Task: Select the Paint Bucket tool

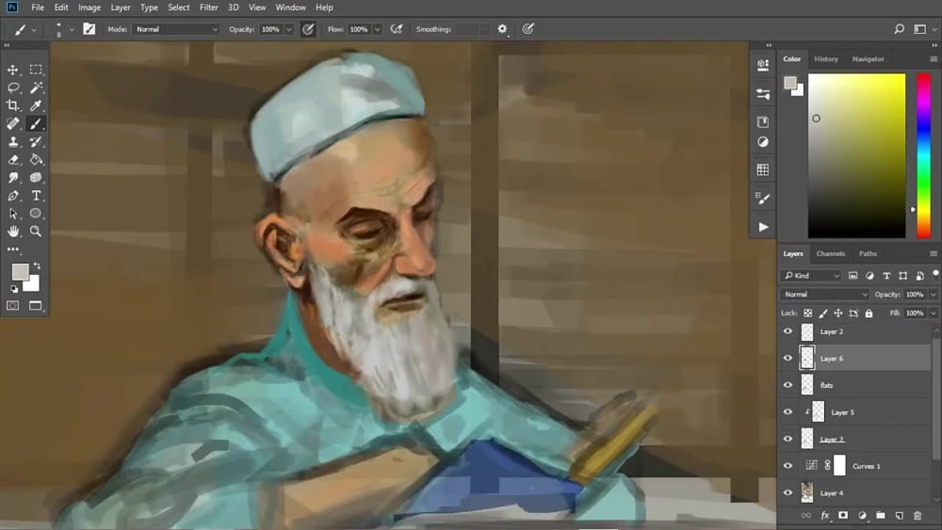Action: tap(36, 160)
